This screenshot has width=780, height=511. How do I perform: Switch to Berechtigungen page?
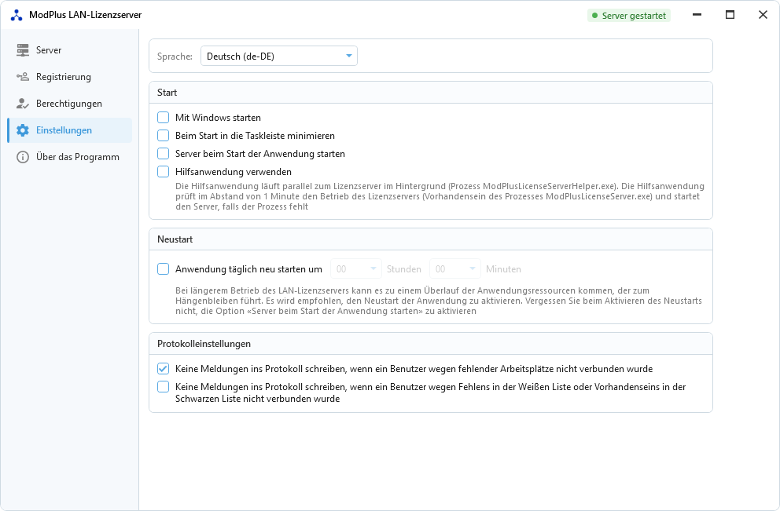pos(70,104)
